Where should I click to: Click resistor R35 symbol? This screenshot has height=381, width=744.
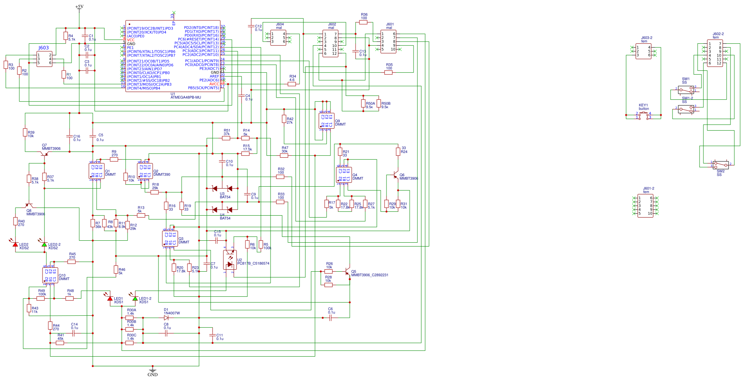click(x=388, y=73)
